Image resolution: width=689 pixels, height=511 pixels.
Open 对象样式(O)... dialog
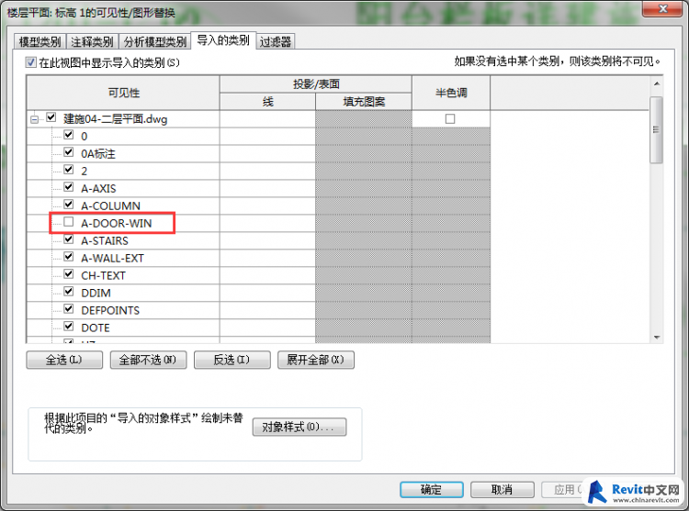click(299, 427)
